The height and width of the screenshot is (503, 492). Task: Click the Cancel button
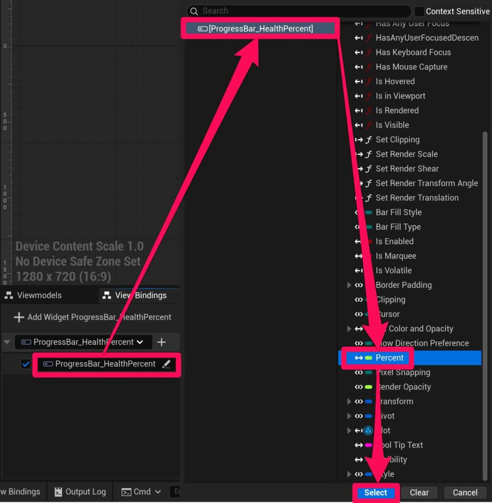click(x=465, y=492)
